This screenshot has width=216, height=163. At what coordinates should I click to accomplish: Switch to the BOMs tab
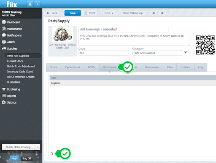pos(92,67)
